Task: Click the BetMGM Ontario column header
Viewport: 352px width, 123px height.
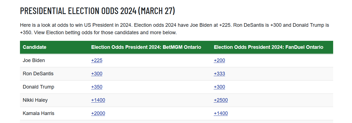Action: [x=146, y=47]
